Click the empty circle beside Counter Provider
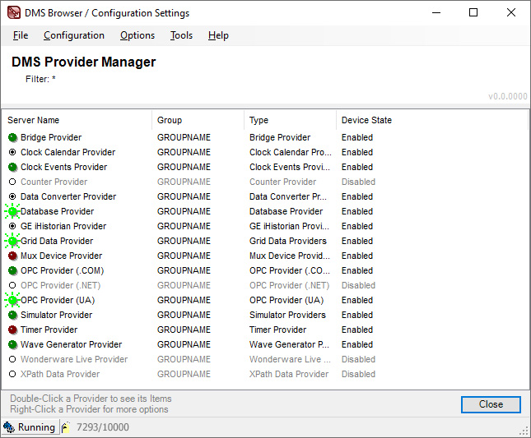This screenshot has height=438, width=531. tap(12, 182)
